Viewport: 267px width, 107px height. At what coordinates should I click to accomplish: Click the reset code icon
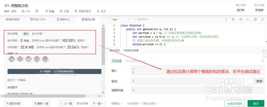tap(241, 19)
